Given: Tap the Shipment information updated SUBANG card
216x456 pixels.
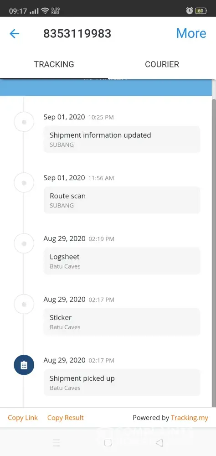Looking at the screenshot, I should tap(122, 139).
